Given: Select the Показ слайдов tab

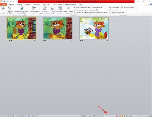Looking at the screenshot, I should (x=57, y=4).
